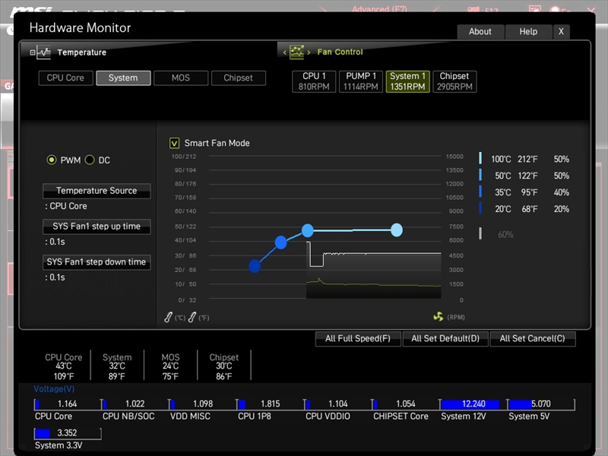Select the PWM radio button
The height and width of the screenshot is (456, 608).
[52, 160]
